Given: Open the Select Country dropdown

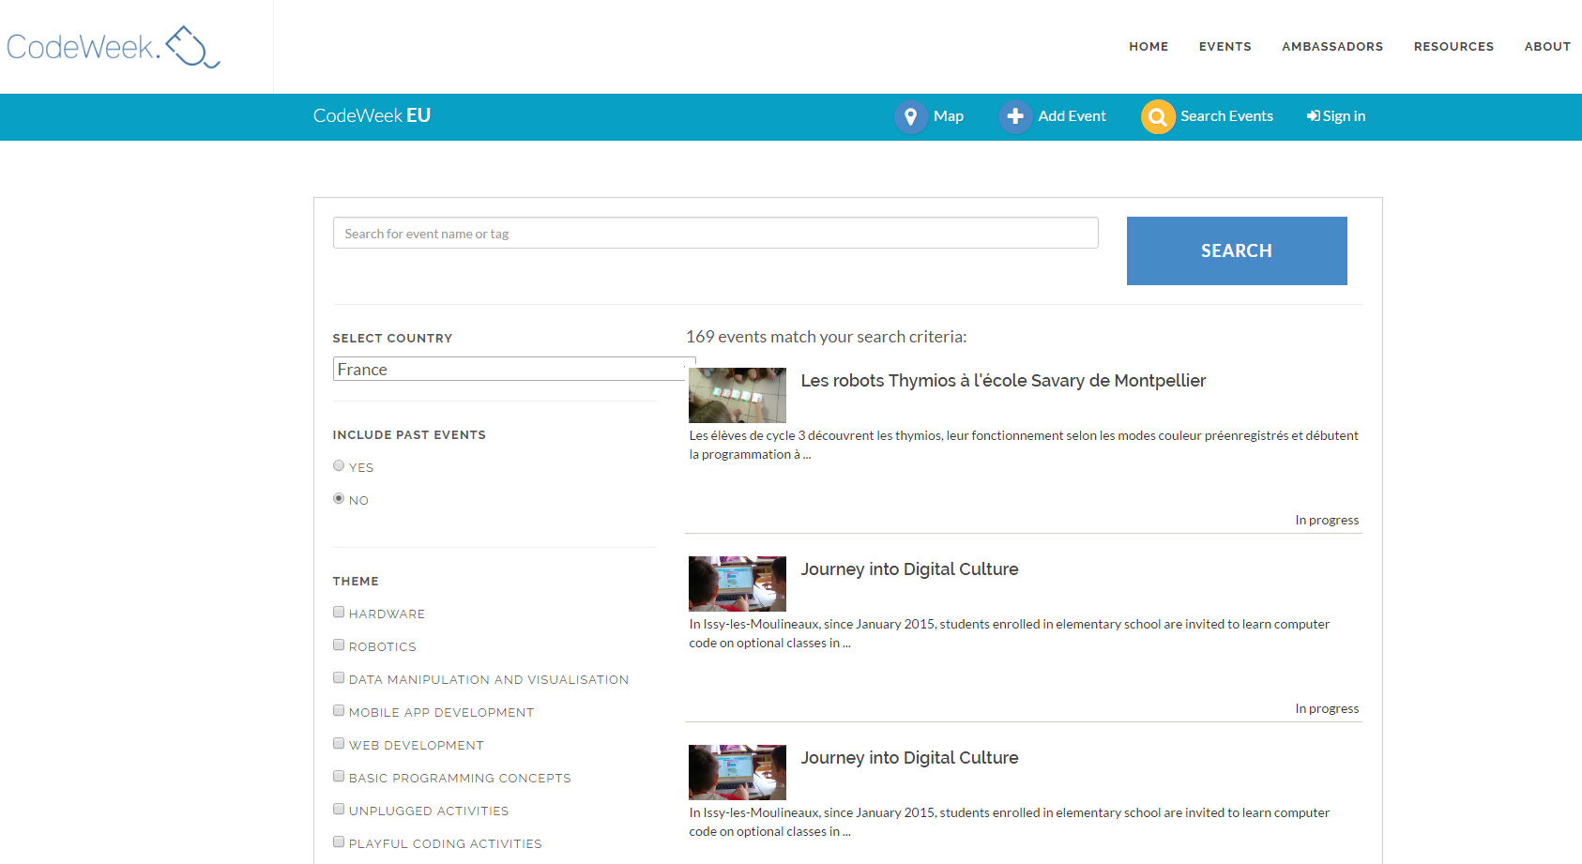Looking at the screenshot, I should [x=514, y=369].
